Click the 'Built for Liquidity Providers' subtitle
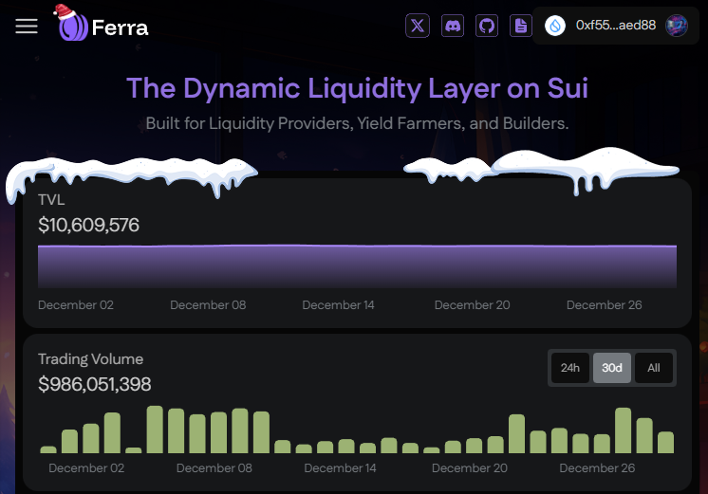The image size is (708, 494). [357, 123]
